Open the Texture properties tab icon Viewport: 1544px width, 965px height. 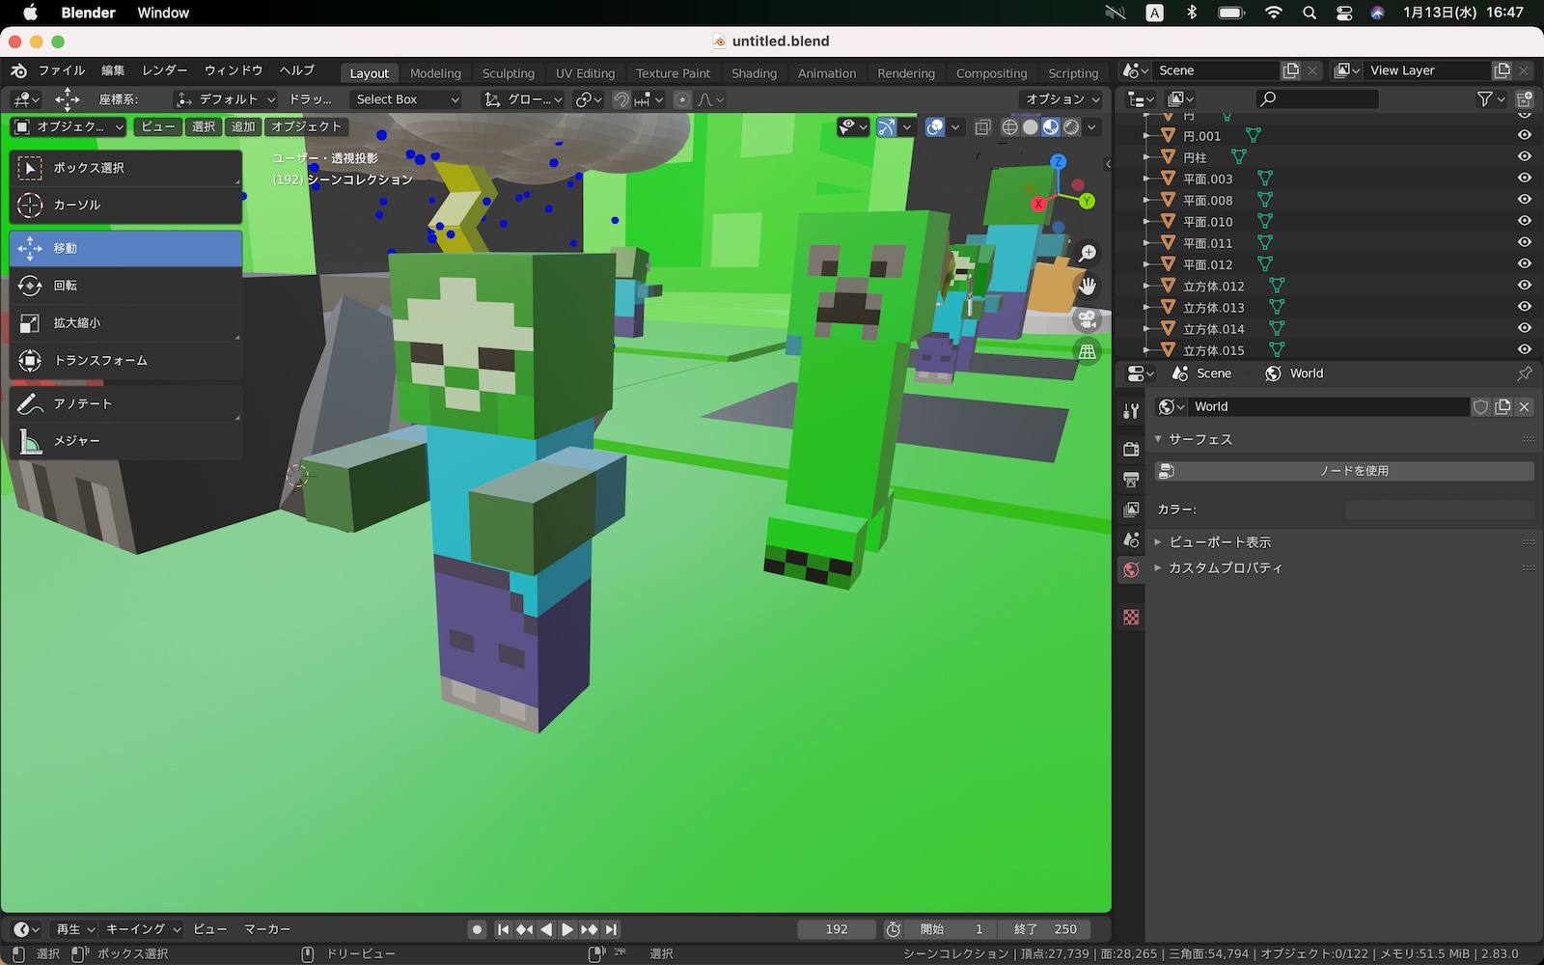click(x=1131, y=618)
